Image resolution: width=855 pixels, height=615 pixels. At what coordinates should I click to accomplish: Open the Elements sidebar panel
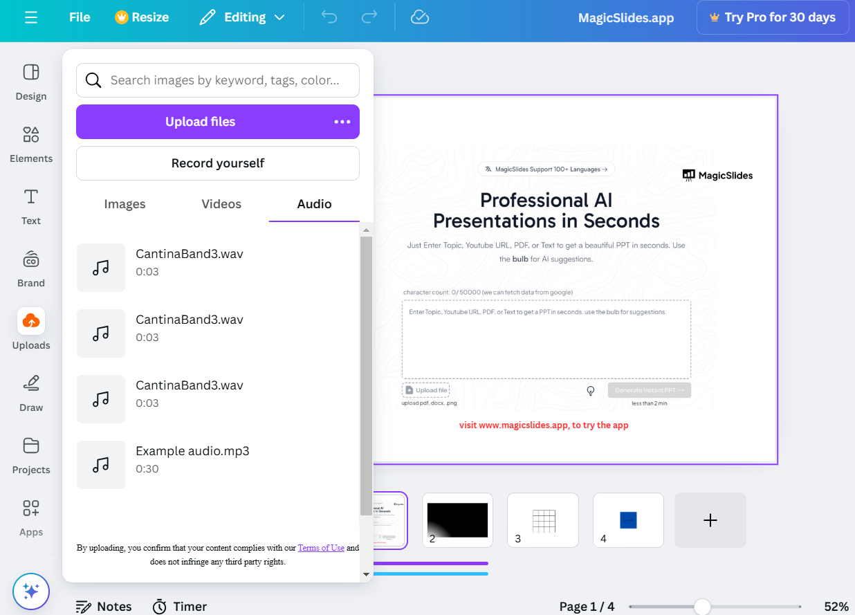point(31,145)
